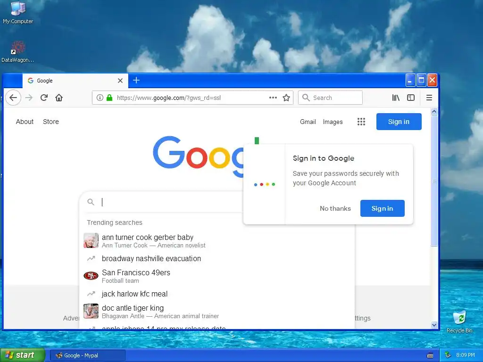Choose broadway nashville evacuation suggestion

(x=217, y=259)
